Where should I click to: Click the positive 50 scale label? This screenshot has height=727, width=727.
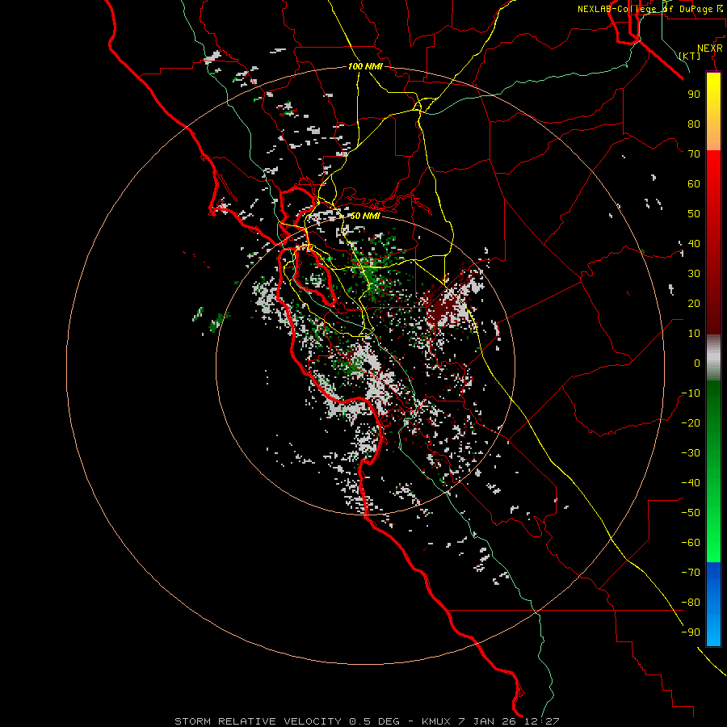pyautogui.click(x=694, y=214)
